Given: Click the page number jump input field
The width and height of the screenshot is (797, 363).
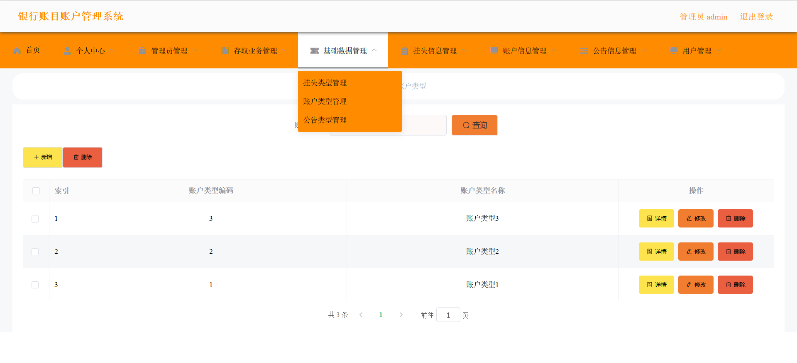Looking at the screenshot, I should [x=448, y=315].
